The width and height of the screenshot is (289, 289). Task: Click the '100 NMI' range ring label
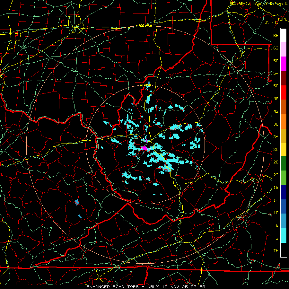(x=145, y=26)
